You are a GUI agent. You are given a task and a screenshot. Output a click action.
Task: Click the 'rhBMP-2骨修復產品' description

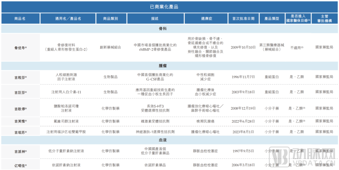point(155,49)
